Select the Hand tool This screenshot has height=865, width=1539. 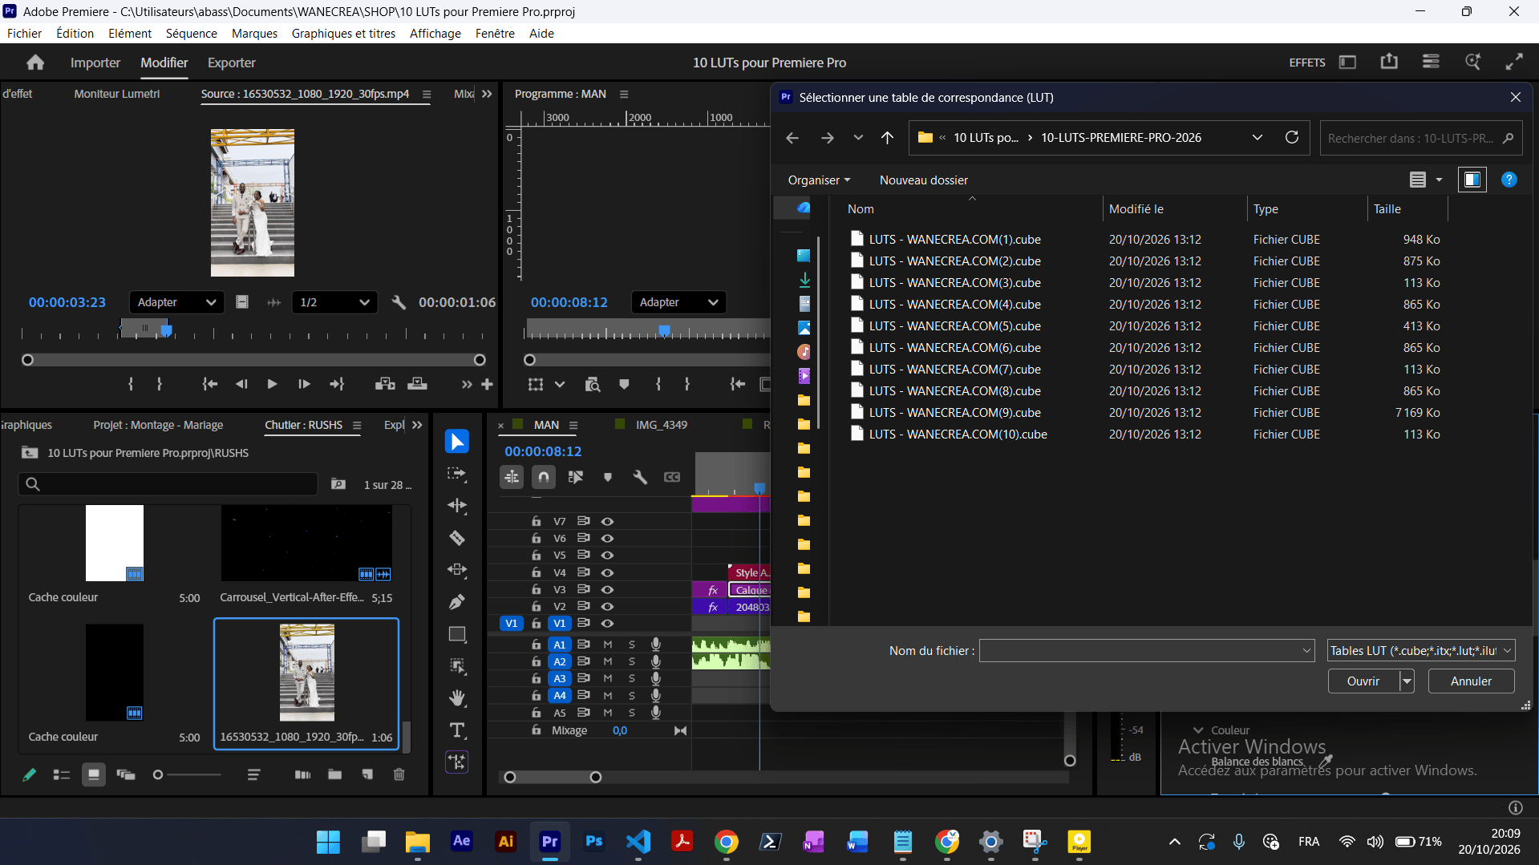[457, 697]
